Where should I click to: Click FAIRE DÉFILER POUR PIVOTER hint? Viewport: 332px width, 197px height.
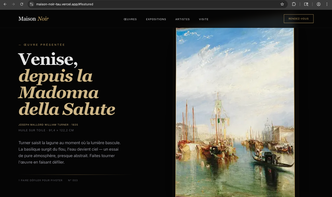(40, 180)
